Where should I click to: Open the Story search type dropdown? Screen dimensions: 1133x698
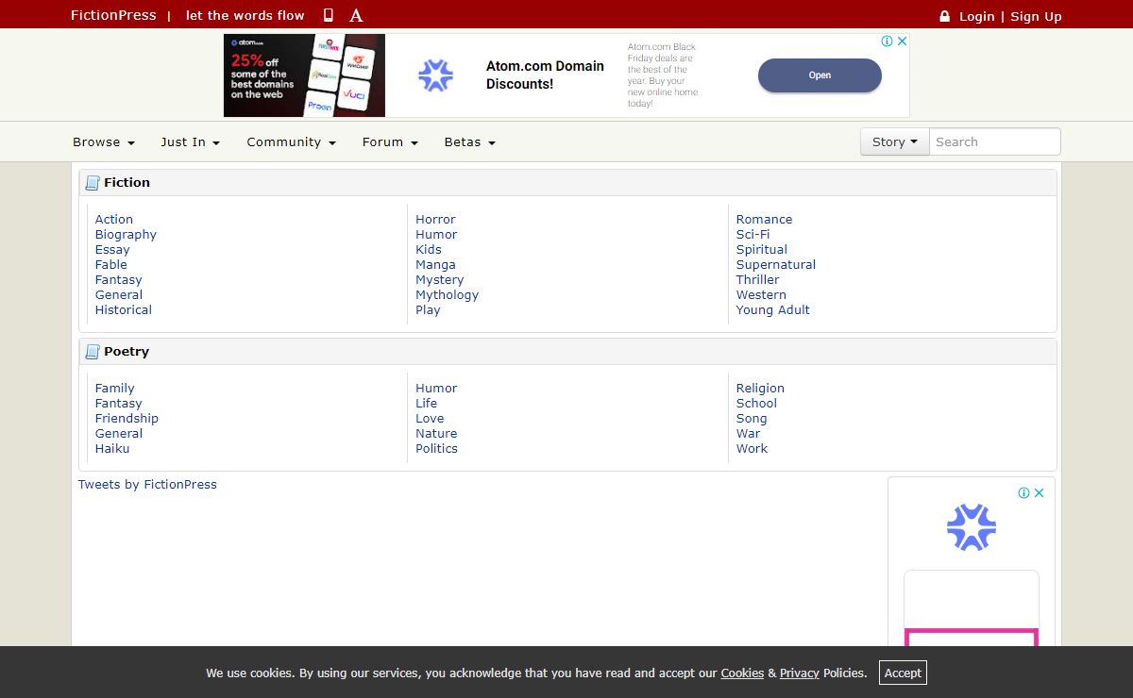894,142
